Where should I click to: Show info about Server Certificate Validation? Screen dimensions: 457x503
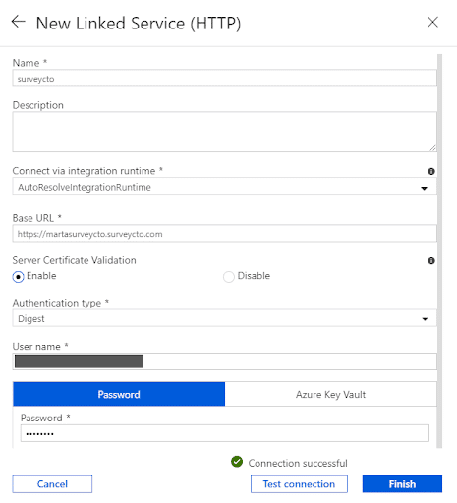tap(431, 261)
